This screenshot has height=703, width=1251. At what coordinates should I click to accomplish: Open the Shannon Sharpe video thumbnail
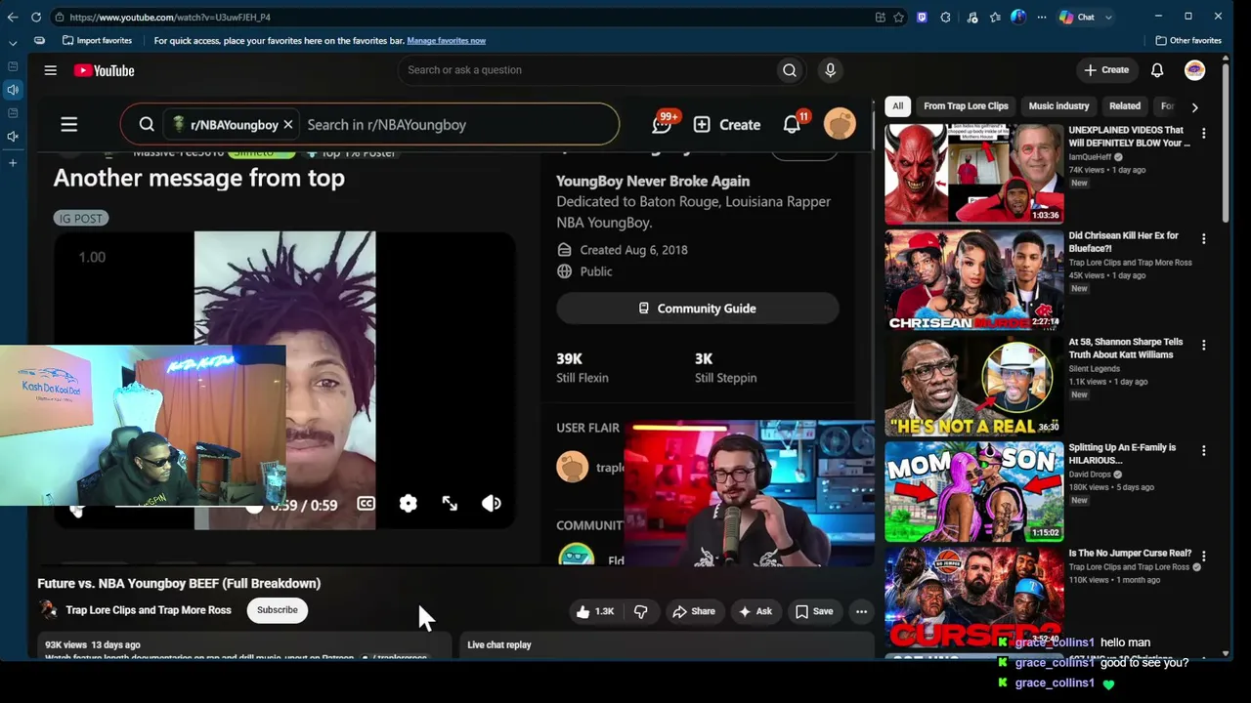pyautogui.click(x=973, y=386)
